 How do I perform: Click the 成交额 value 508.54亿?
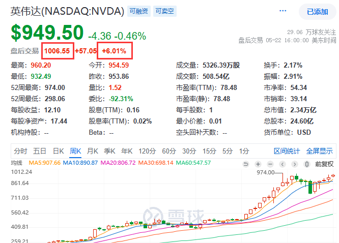coord(216,76)
